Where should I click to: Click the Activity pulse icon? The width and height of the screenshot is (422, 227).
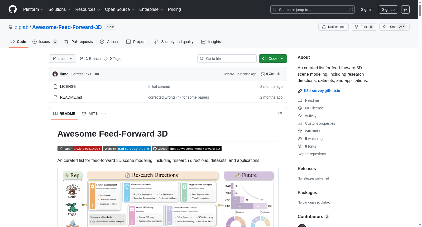[x=300, y=116]
